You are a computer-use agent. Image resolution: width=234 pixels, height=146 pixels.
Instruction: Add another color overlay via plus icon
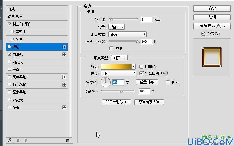tap(64, 77)
